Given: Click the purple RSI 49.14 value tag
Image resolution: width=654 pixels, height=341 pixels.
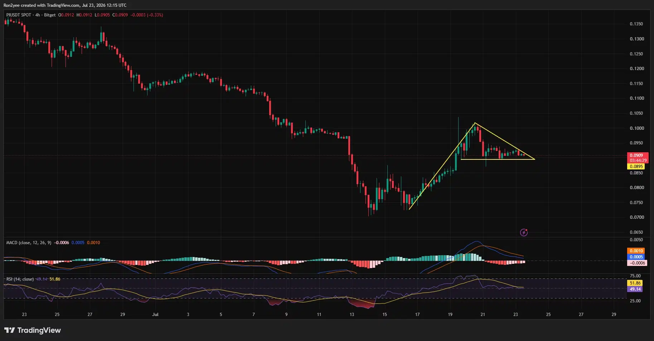Looking at the screenshot, I should click(x=635, y=289).
